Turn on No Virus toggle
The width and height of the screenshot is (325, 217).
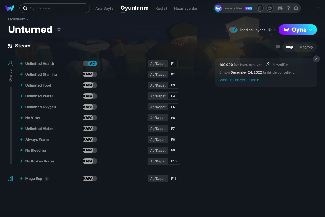90,118
